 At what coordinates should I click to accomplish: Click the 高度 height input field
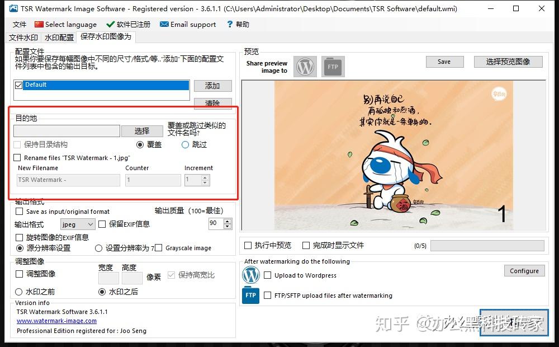(132, 278)
